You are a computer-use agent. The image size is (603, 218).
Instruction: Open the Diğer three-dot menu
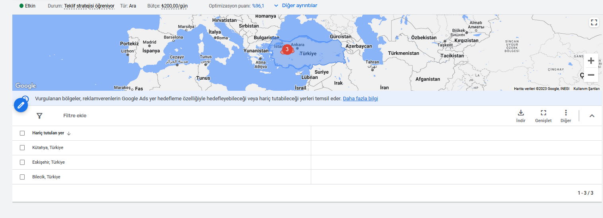566,116
